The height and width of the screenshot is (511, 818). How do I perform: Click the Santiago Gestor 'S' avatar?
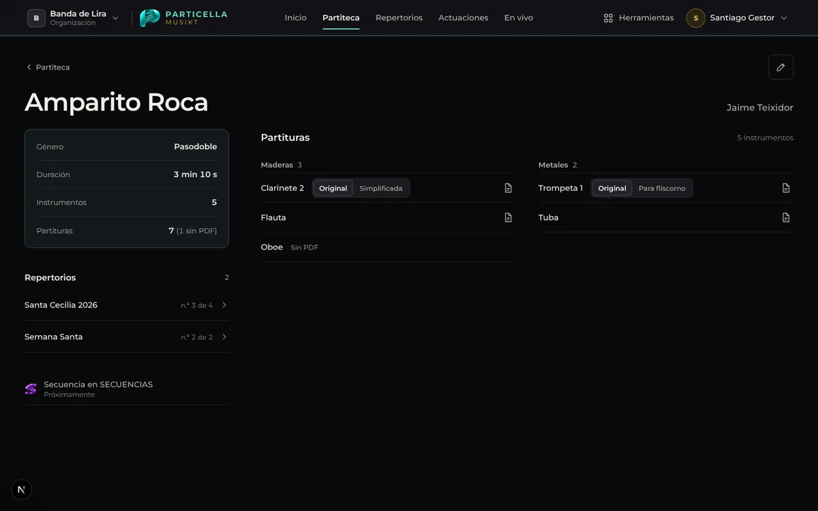coord(695,18)
